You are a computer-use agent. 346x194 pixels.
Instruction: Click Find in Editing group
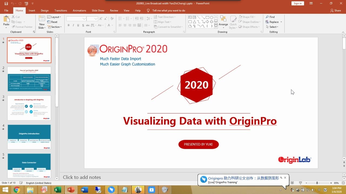pos(270,17)
